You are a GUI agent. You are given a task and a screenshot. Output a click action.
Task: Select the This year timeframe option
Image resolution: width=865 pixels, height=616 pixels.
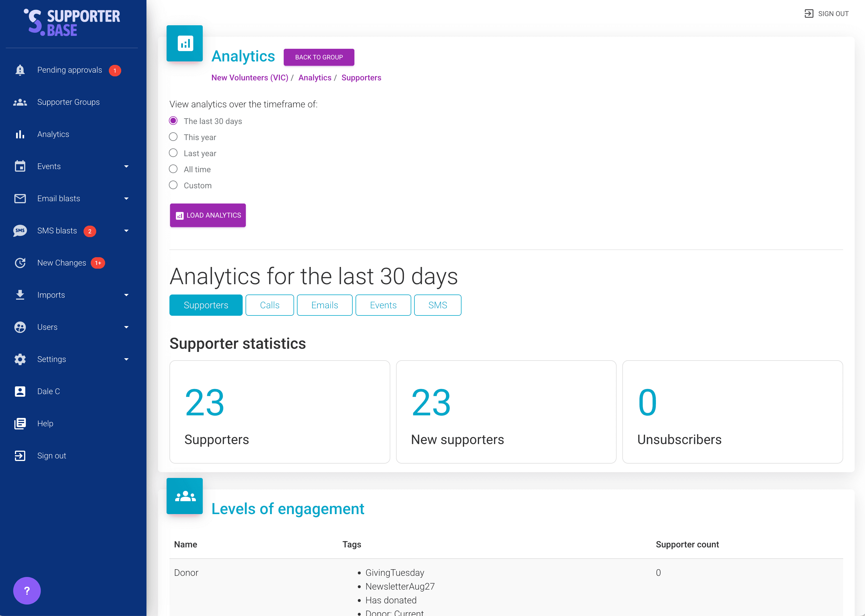173,137
